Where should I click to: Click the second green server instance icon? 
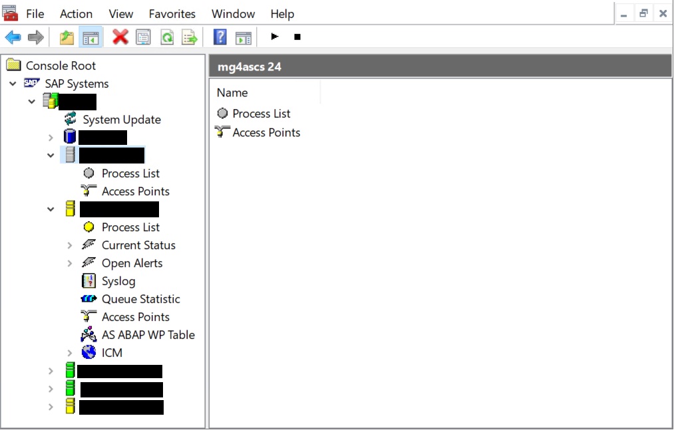[71, 388]
